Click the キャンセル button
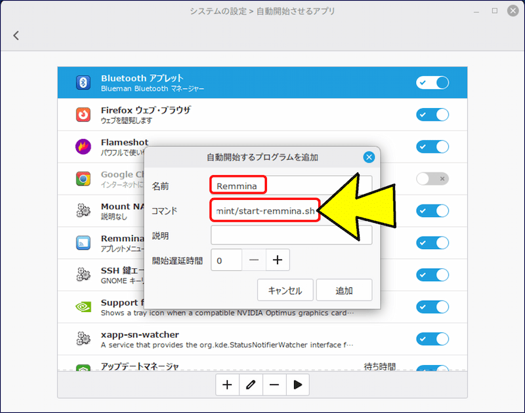 click(x=285, y=290)
